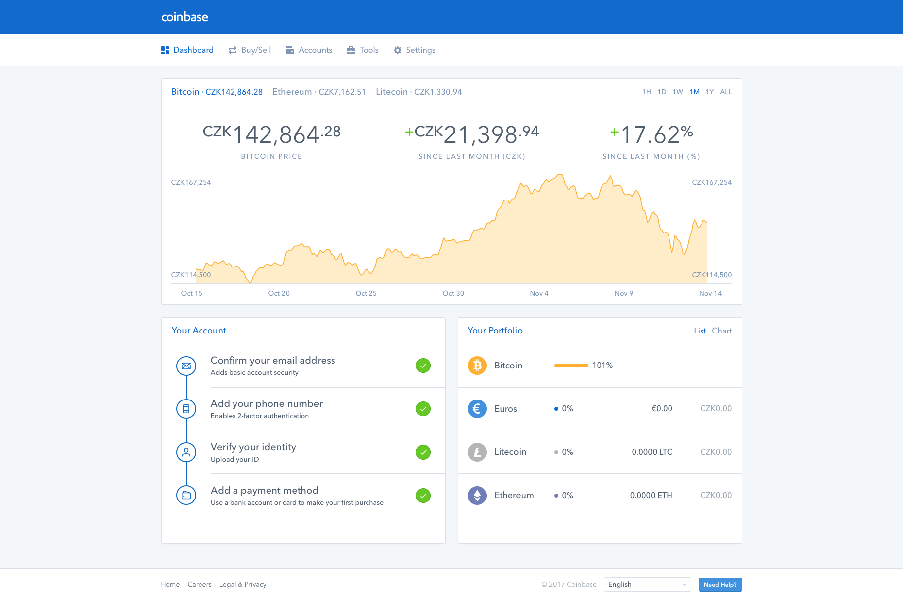The width and height of the screenshot is (903, 600).
Task: Open the Legal & Privacy link
Action: (243, 585)
